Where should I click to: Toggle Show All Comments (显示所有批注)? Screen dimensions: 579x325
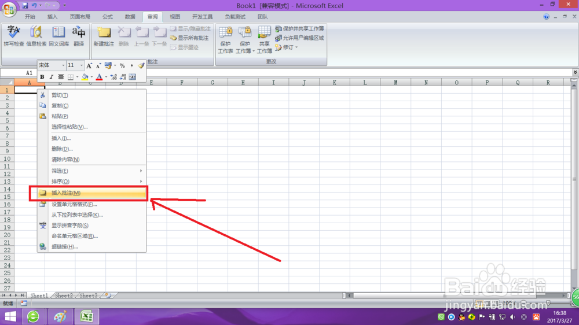(189, 38)
